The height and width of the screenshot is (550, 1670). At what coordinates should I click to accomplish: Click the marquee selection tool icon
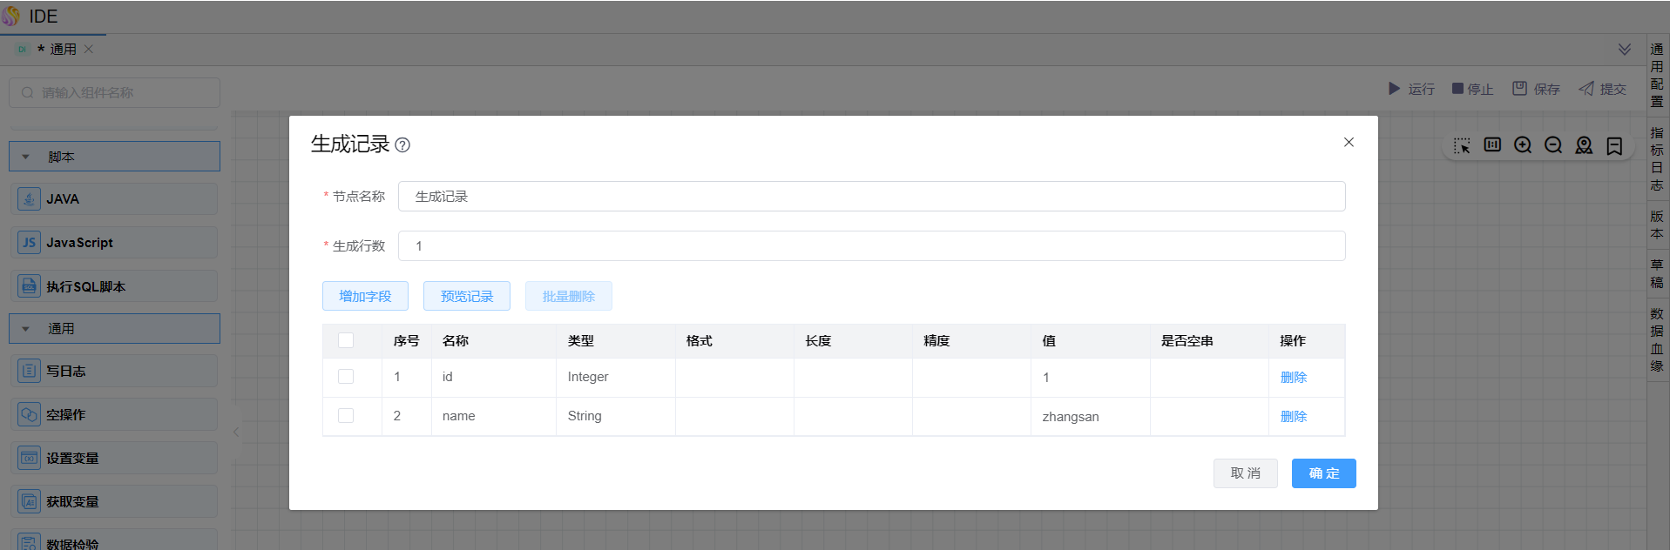[1462, 145]
